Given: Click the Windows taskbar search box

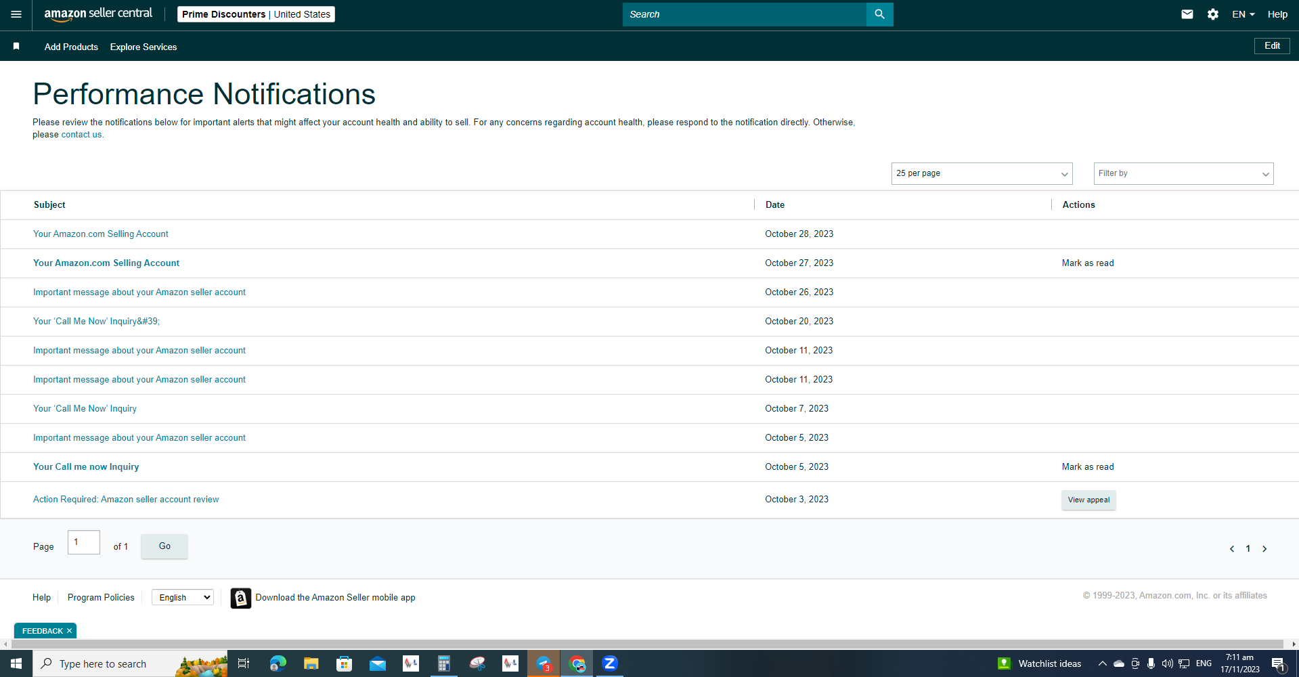Looking at the screenshot, I should coord(130,663).
